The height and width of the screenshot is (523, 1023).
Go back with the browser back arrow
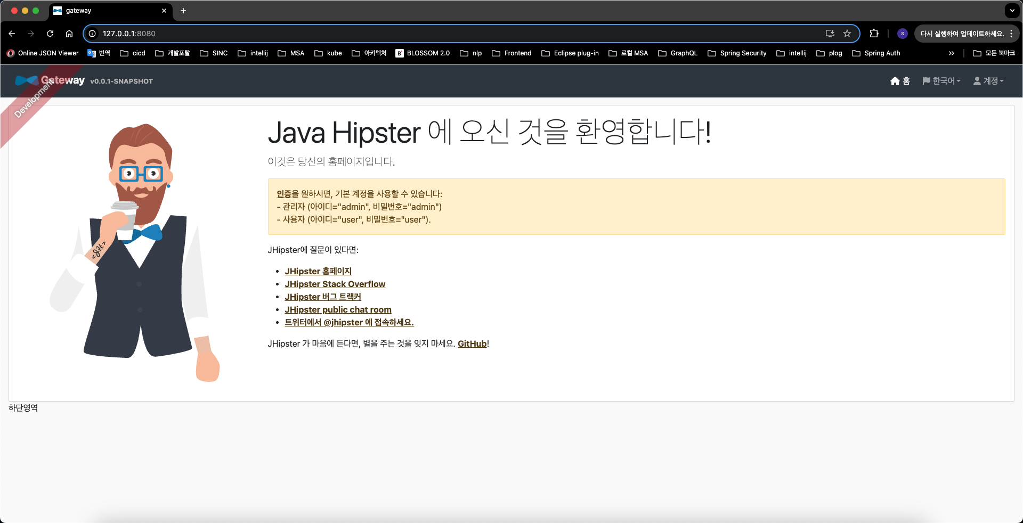pyautogui.click(x=12, y=34)
